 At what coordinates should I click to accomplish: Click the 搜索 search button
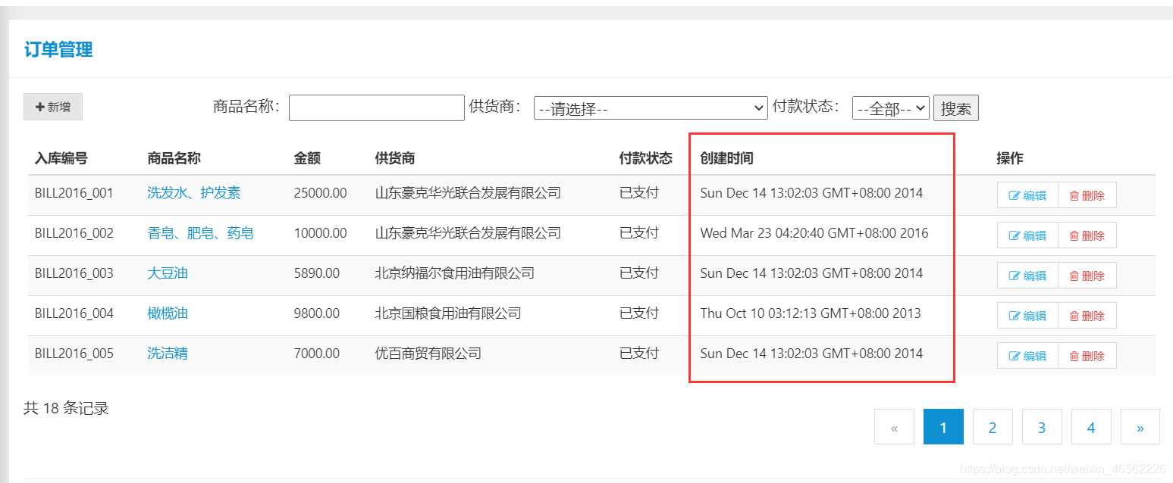[x=956, y=108]
